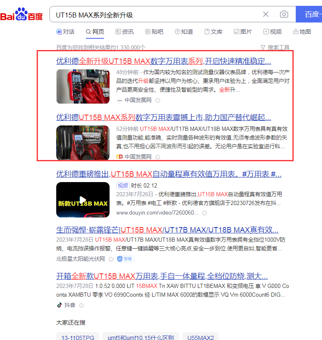Open image search via the camera icon
This screenshot has width=322, height=340.
pos(284,14)
